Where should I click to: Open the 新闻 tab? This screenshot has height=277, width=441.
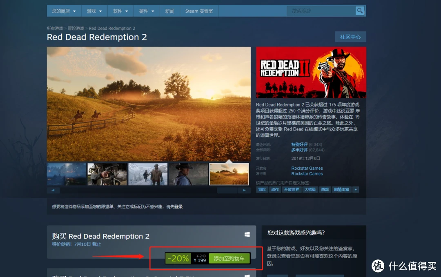coord(170,11)
